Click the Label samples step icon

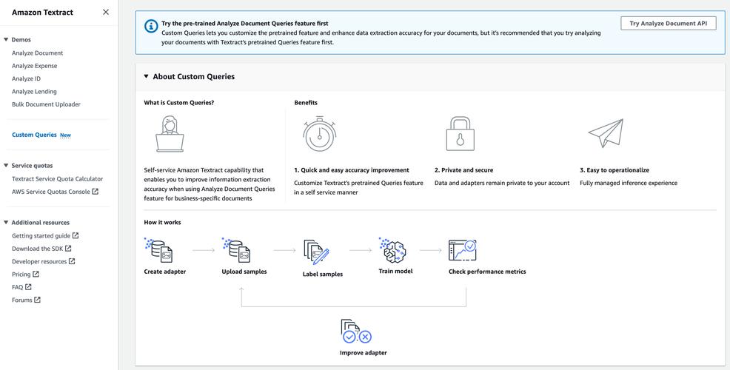click(316, 252)
